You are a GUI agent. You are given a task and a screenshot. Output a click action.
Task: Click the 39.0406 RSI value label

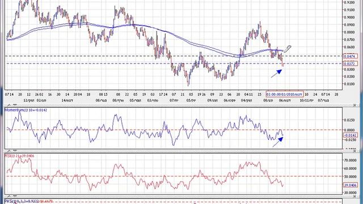351,185
